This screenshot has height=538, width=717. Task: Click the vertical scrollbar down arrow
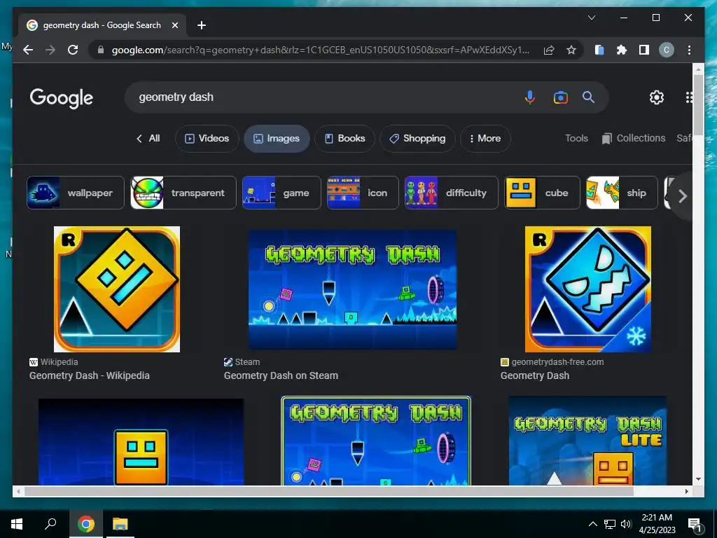click(698, 479)
